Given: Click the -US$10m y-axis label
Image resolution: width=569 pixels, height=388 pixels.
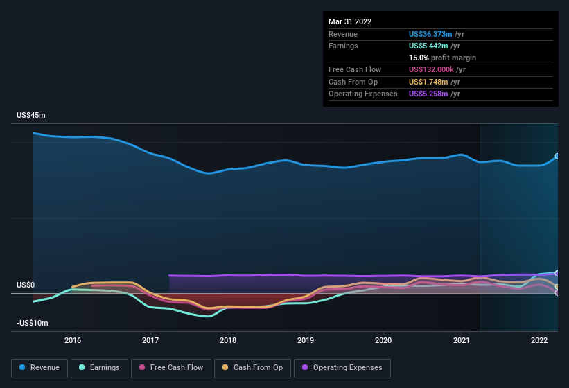Looking at the screenshot, I should (x=33, y=323).
